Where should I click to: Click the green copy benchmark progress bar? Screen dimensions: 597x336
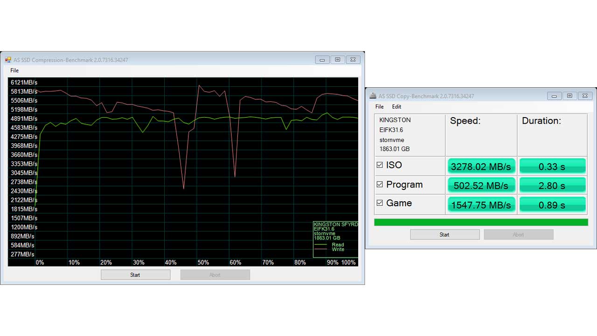coord(481,222)
